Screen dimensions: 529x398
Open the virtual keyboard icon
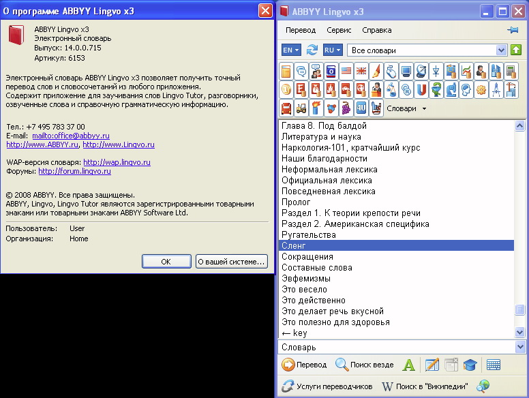(494, 365)
